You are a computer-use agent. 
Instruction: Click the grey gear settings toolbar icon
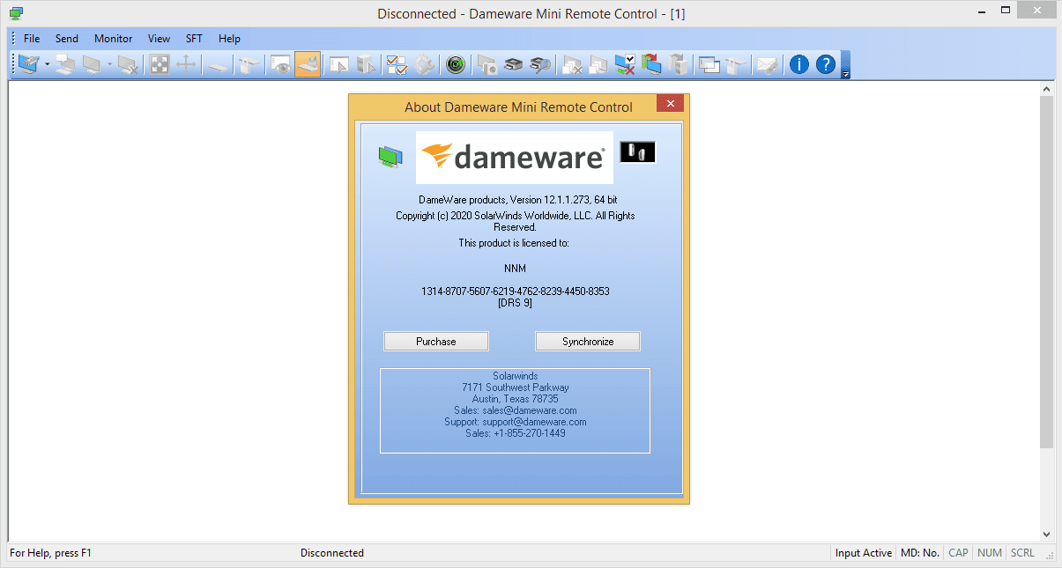coord(424,64)
